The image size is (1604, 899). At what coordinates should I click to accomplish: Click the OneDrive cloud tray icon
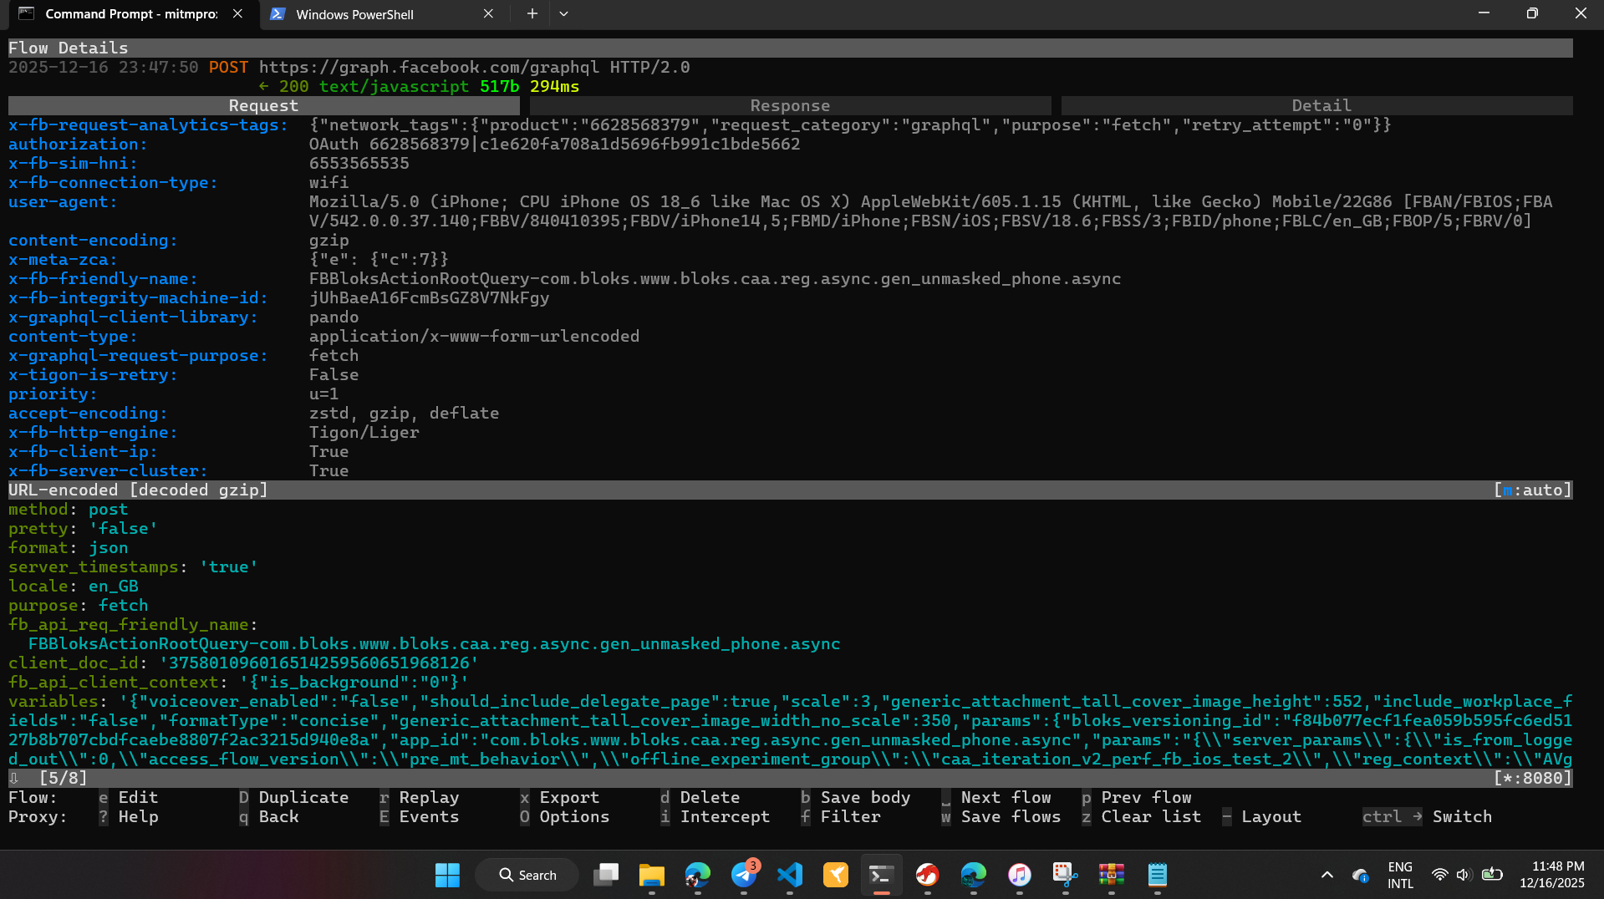click(x=1360, y=875)
